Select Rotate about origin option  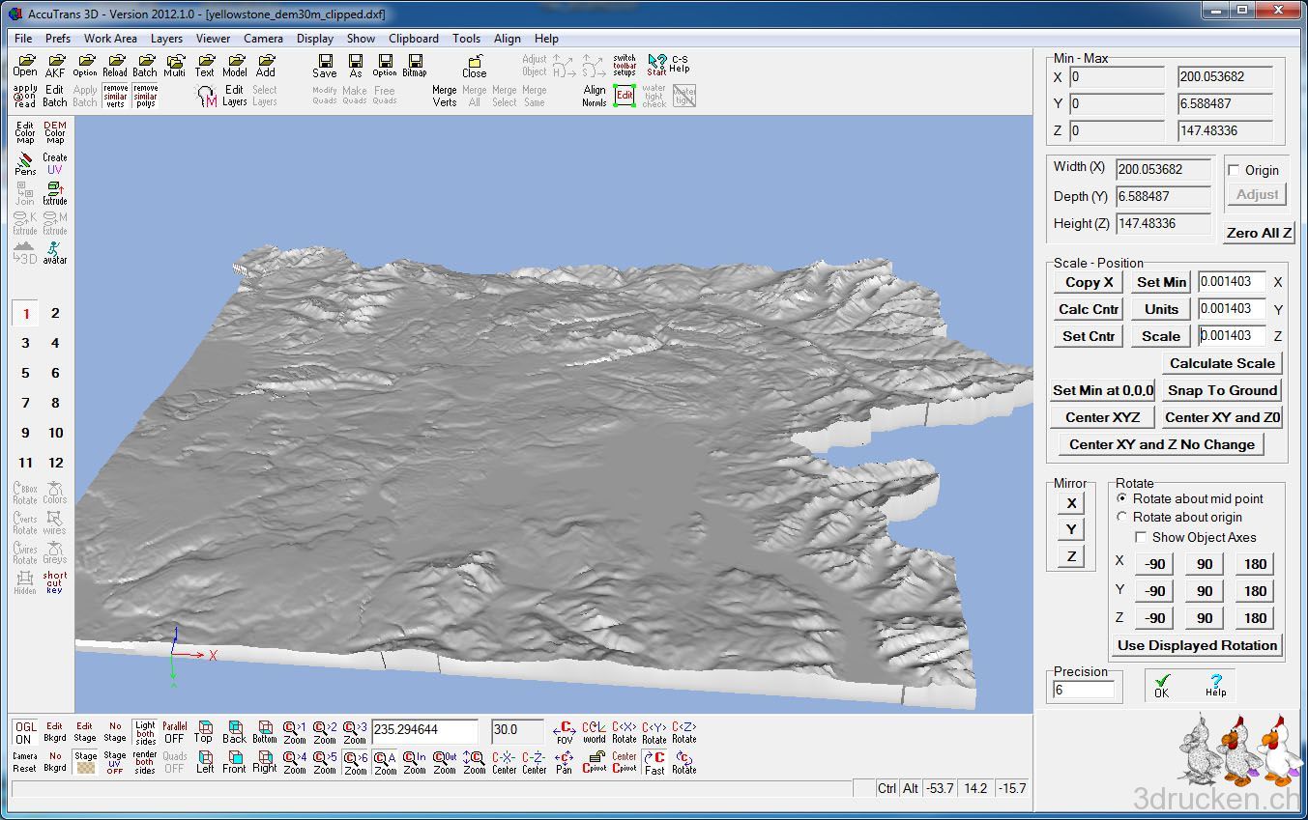click(1121, 517)
